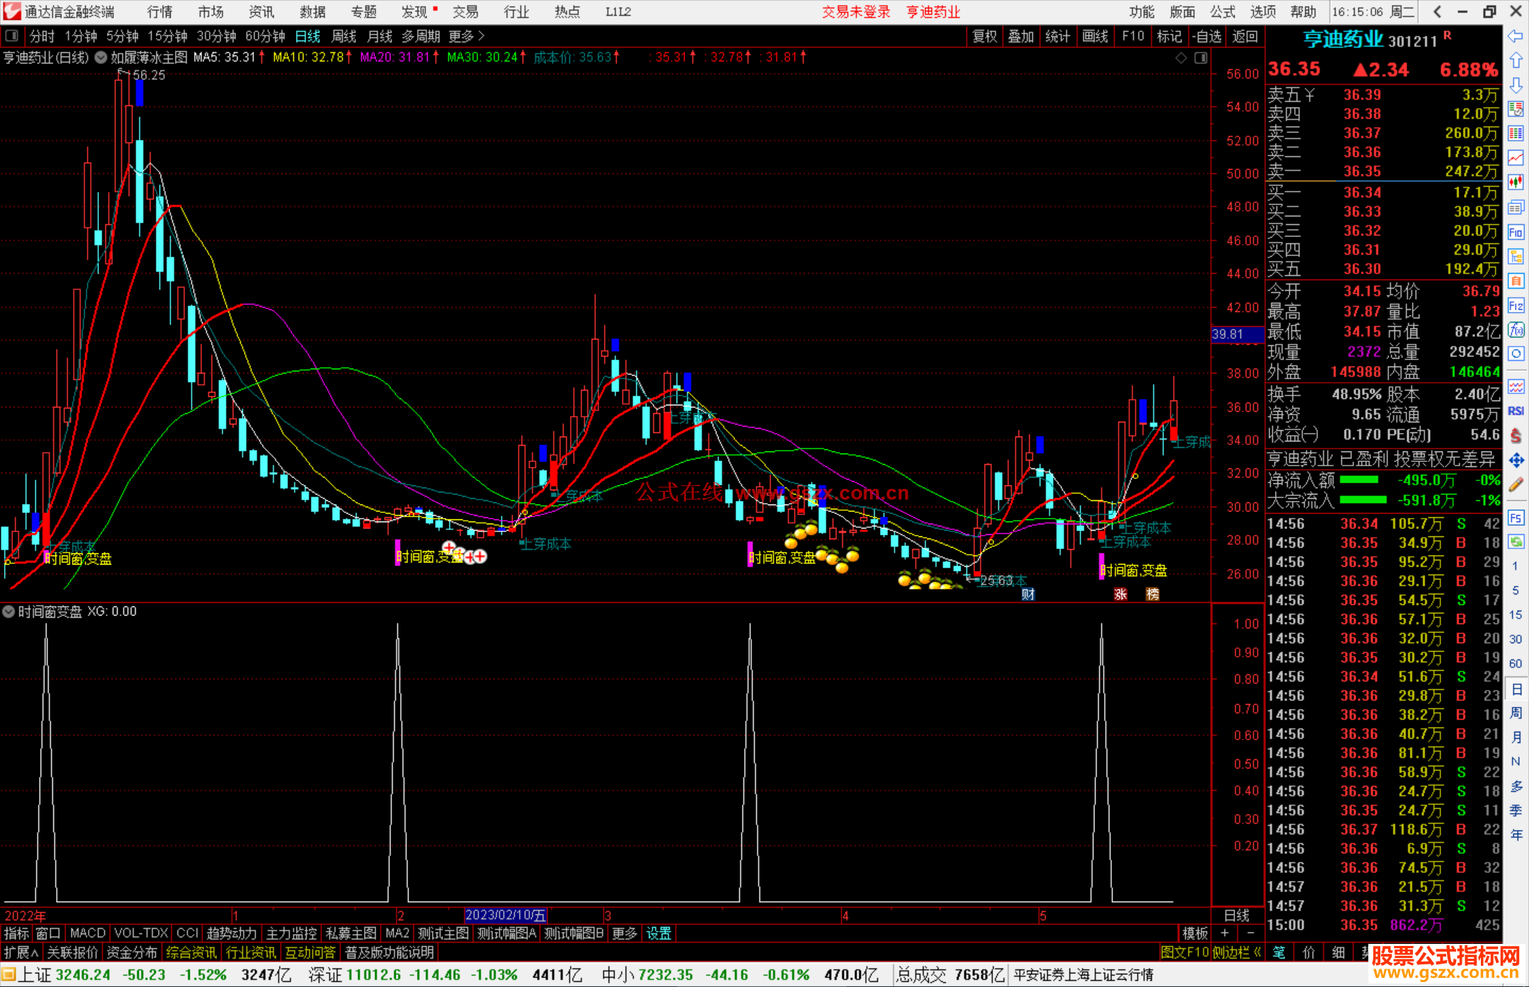Click the 图文F10 link
The image size is (1529, 987).
(1184, 952)
